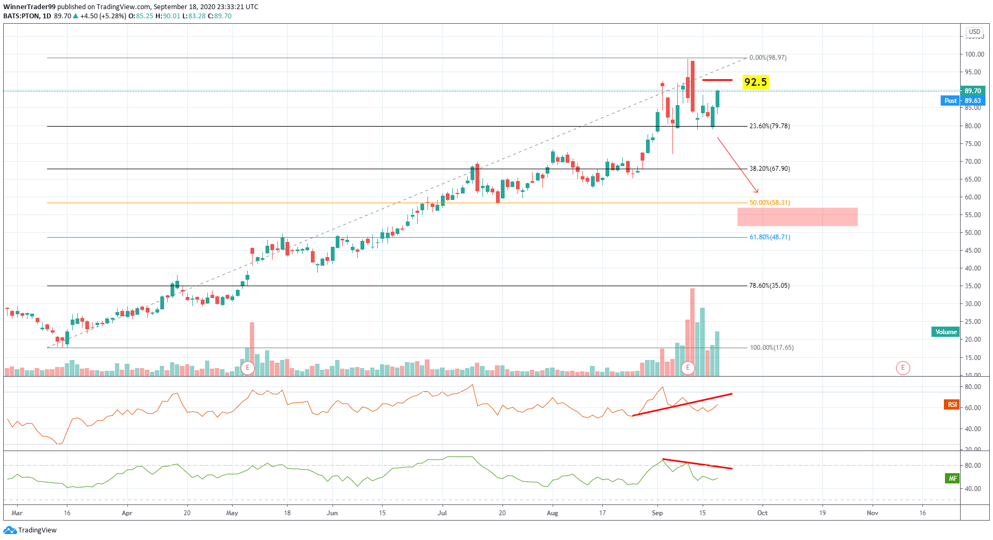Image resolution: width=993 pixels, height=540 pixels.
Task: Select the yellow 92.5 price annotation
Action: click(755, 82)
